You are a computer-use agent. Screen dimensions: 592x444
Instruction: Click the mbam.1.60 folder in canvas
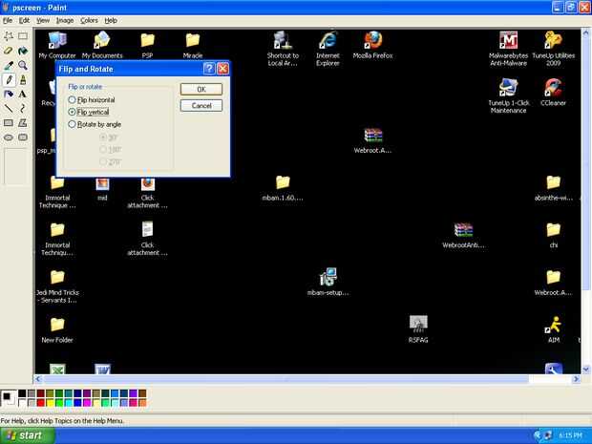(x=283, y=182)
